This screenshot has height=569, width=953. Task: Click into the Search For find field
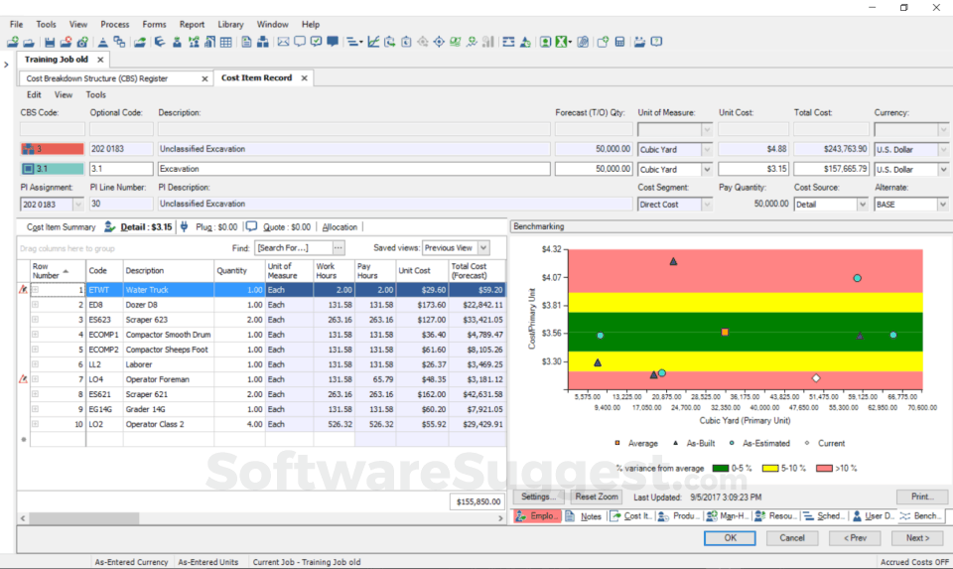tap(293, 247)
